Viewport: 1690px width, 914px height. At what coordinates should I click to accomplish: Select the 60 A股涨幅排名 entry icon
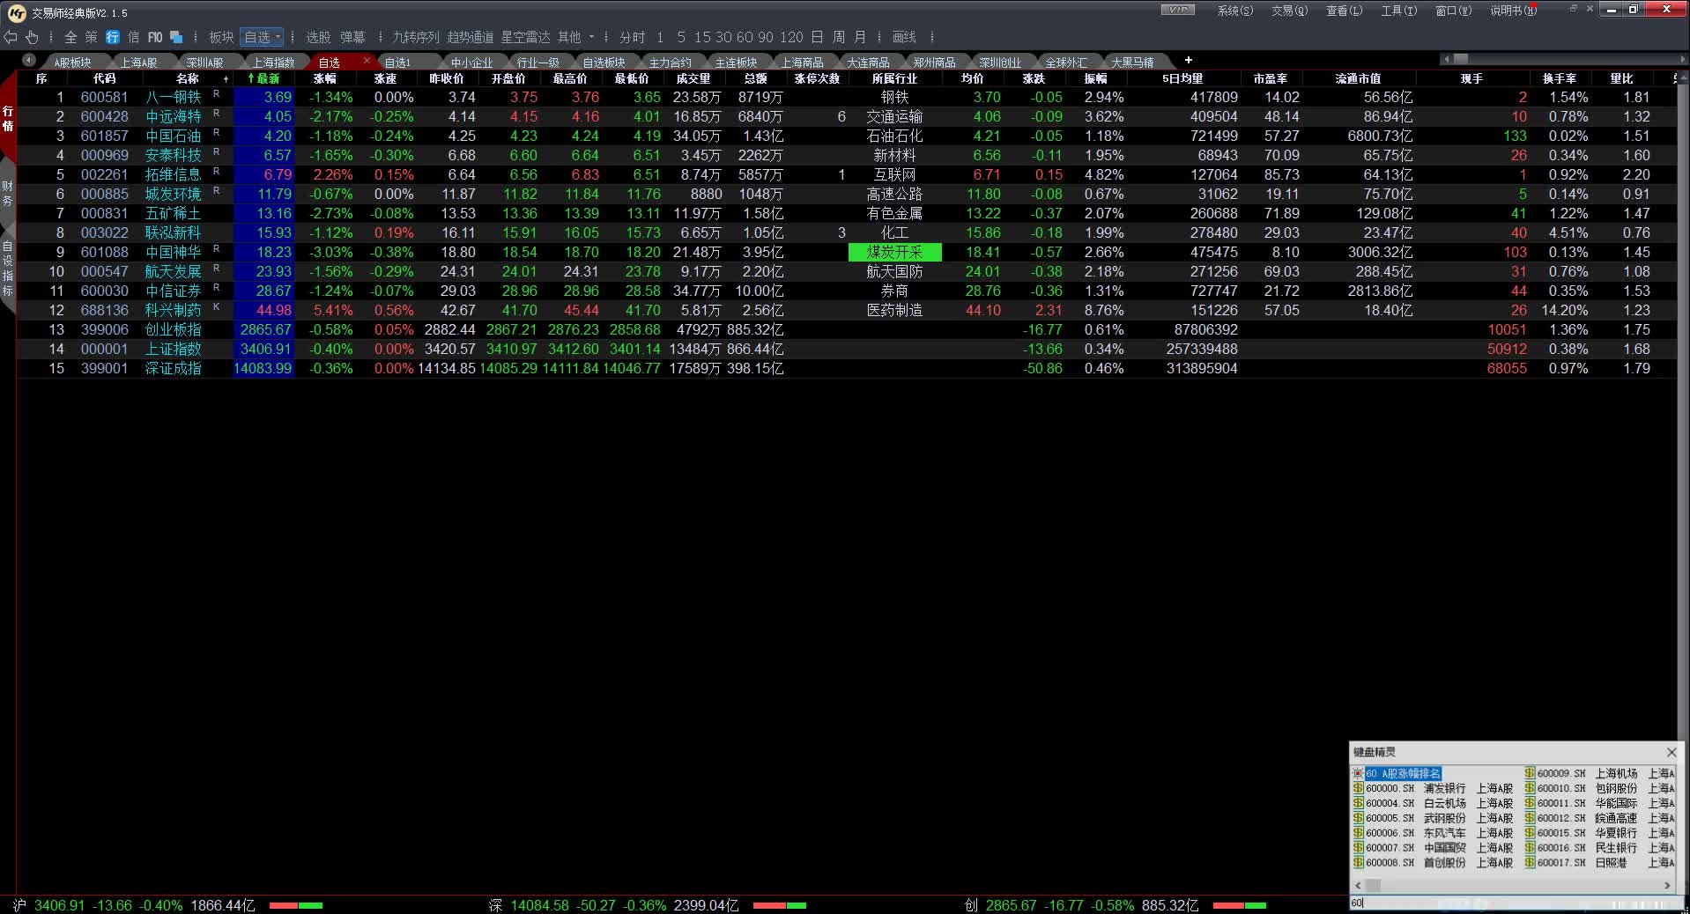[x=1358, y=773]
